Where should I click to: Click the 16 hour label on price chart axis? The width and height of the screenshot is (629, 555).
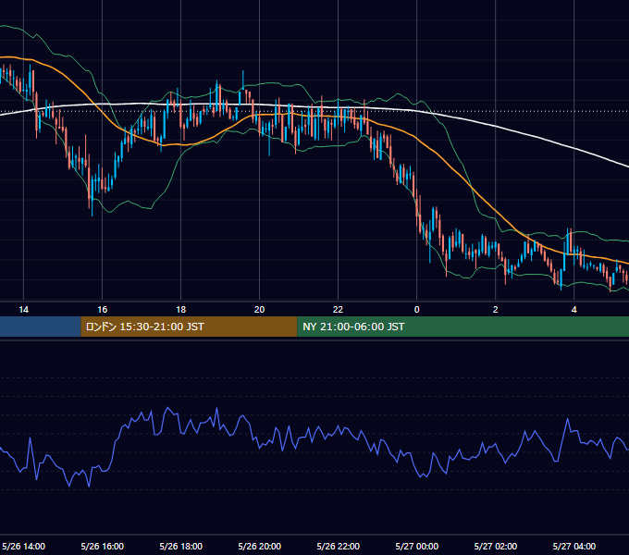[103, 310]
